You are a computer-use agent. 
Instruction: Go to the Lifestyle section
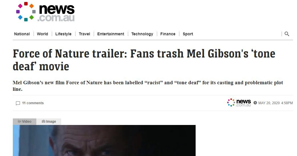pyautogui.click(x=63, y=34)
